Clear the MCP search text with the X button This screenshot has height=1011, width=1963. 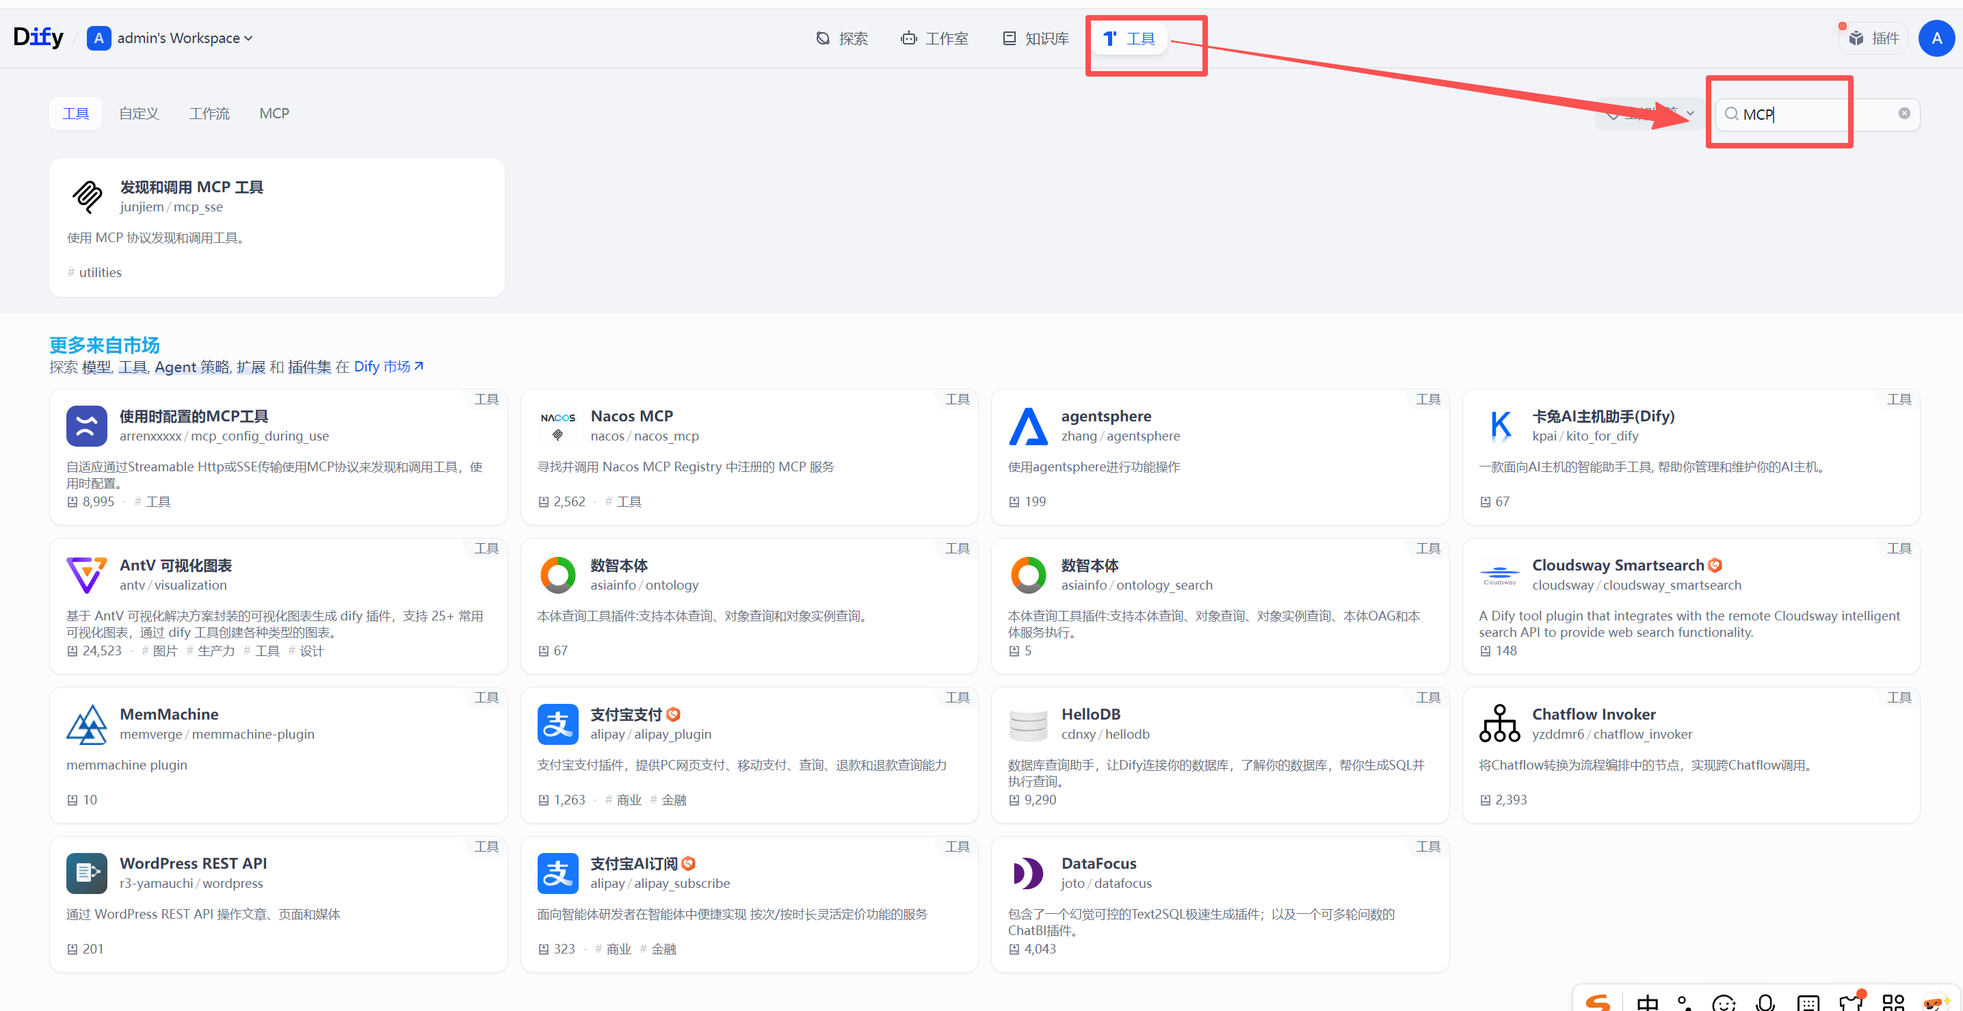tap(1904, 113)
